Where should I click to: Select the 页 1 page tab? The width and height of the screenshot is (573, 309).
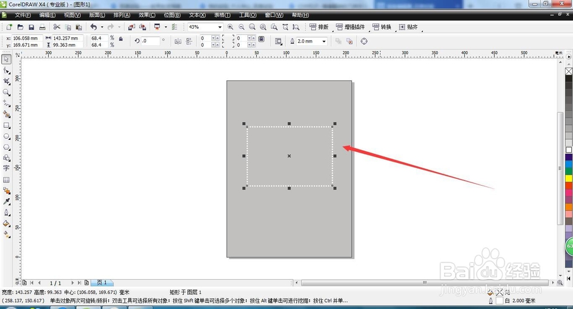click(101, 283)
